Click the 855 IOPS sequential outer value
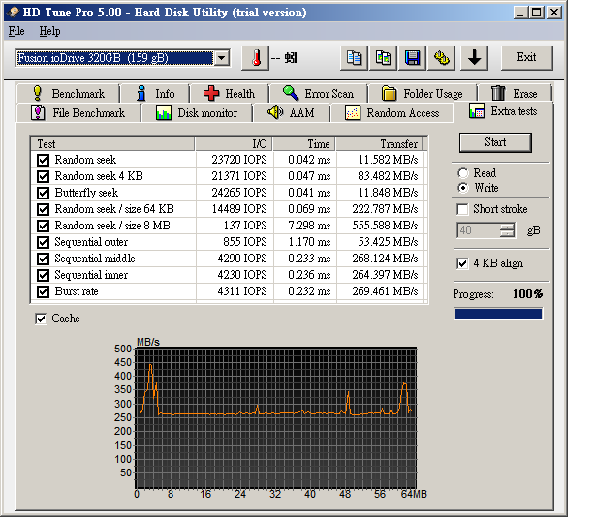Image resolution: width=595 pixels, height=517 pixels. (x=245, y=242)
